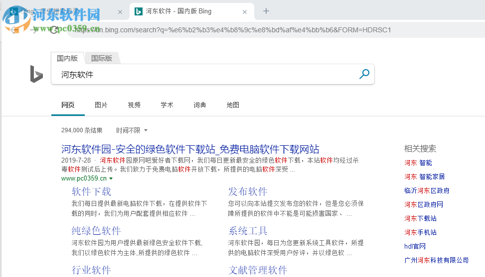Click related search 临沂河东区政府
Image resolution: width=485 pixels, height=277 pixels.
click(x=427, y=190)
